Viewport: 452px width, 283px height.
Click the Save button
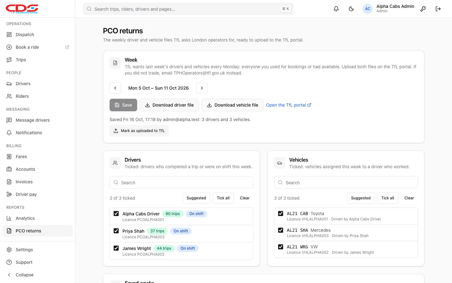[123, 105]
